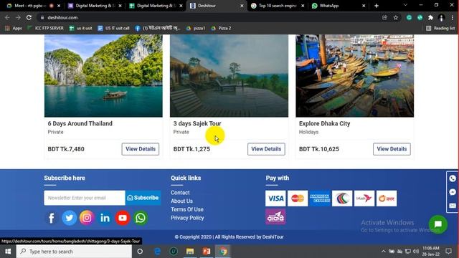Open the Instagram social icon in footer
The width and height of the screenshot is (459, 258).
tap(87, 218)
